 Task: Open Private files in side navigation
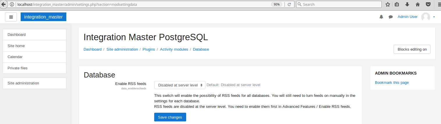point(34,68)
